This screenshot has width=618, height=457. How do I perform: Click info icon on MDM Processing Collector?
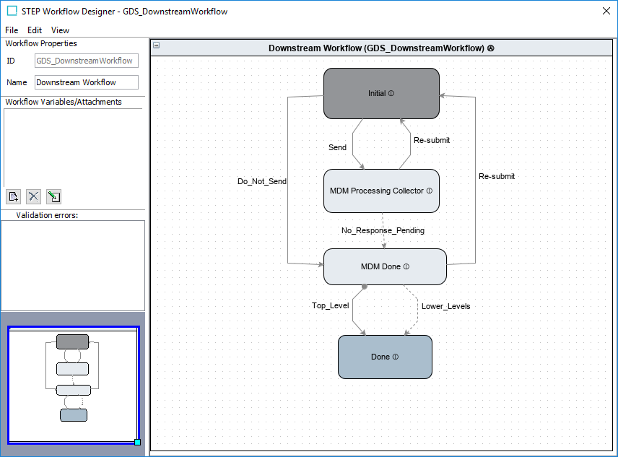pyautogui.click(x=430, y=191)
